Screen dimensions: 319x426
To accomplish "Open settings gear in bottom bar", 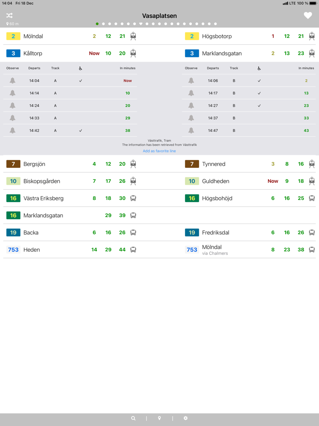I will 185,418.
